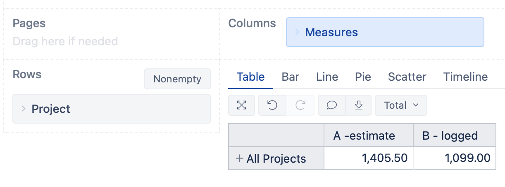The image size is (505, 187).
Task: Switch to the Pie chart tab
Action: coord(363,77)
